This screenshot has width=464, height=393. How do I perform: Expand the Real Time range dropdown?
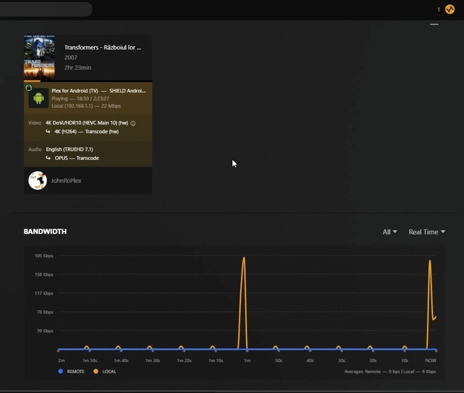tap(427, 232)
